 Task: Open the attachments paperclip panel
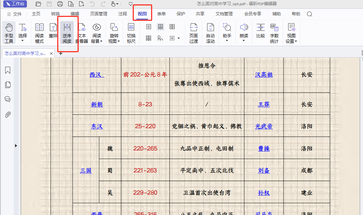click(8, 115)
